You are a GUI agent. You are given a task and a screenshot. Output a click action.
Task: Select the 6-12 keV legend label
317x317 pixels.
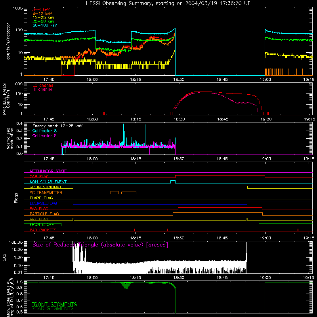42,13
